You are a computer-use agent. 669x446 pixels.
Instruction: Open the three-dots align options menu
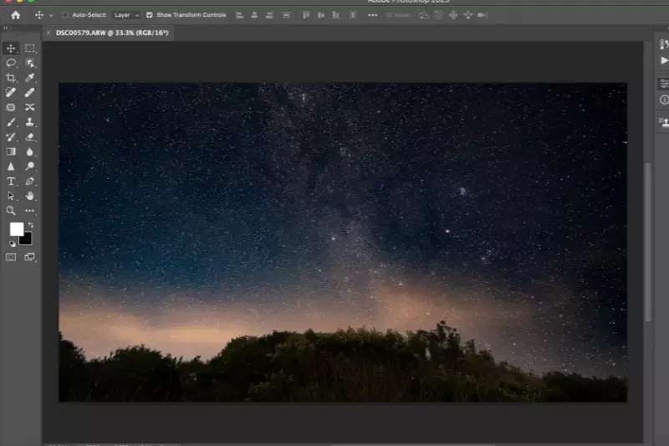click(x=372, y=15)
